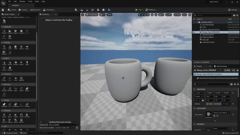Click the Add component button
240x135 pixels.
(227, 70)
